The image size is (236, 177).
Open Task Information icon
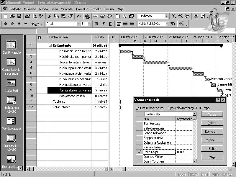point(118,16)
